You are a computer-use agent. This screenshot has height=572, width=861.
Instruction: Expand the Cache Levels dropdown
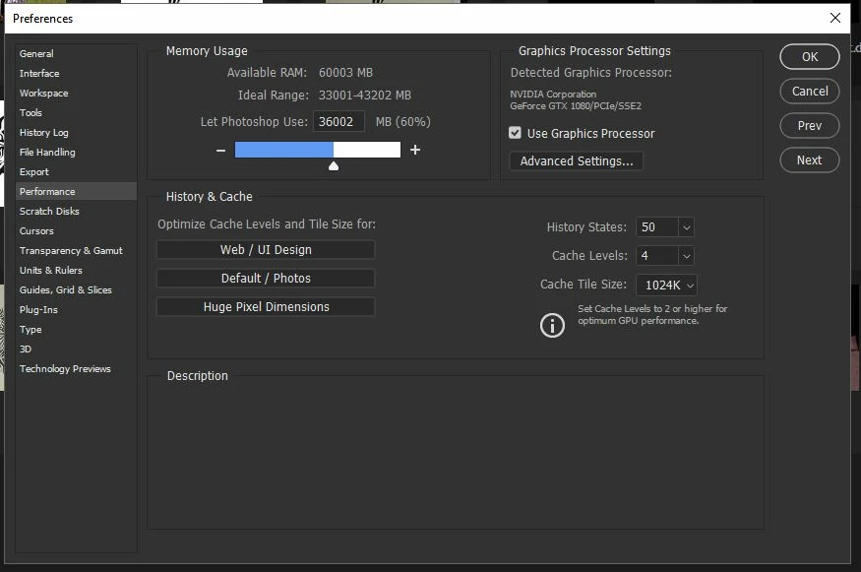tap(686, 256)
